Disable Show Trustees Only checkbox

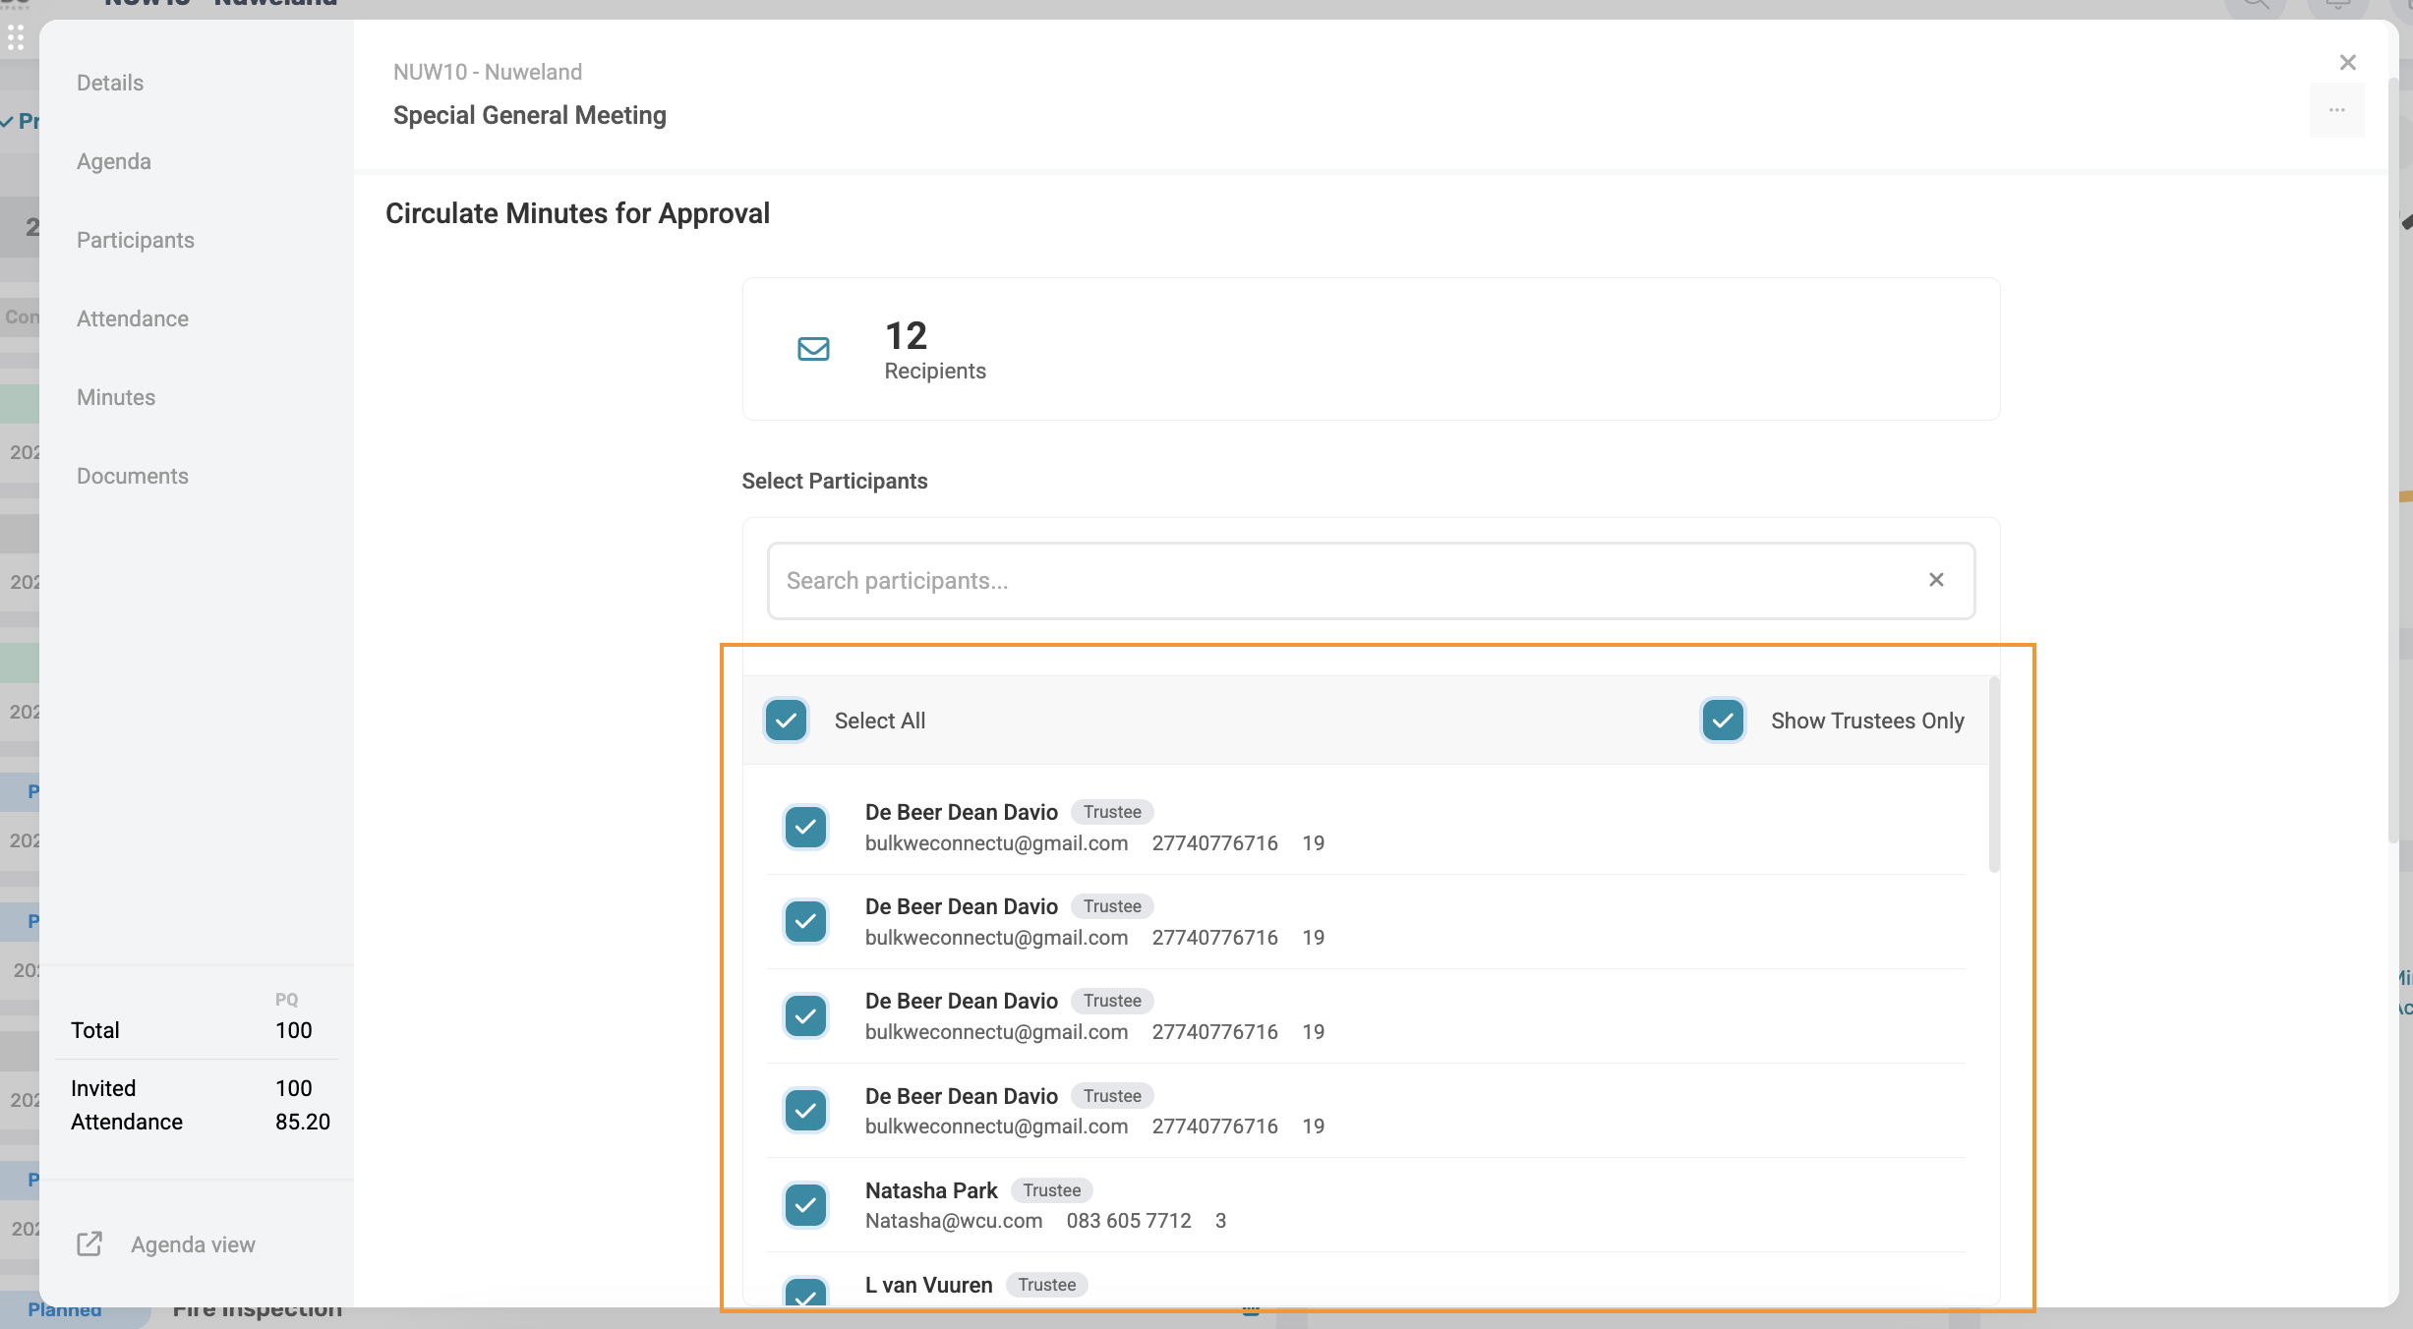pyautogui.click(x=1723, y=721)
